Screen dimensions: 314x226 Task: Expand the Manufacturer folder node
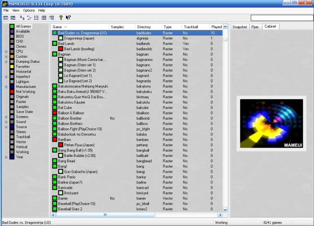point(6,87)
